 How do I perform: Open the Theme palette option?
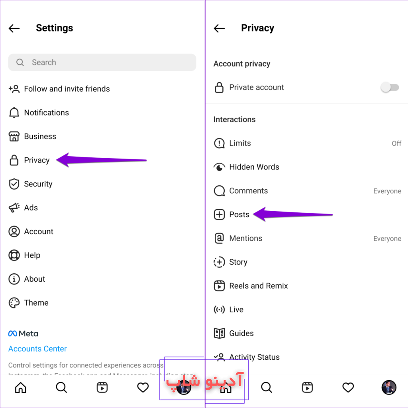click(102, 303)
